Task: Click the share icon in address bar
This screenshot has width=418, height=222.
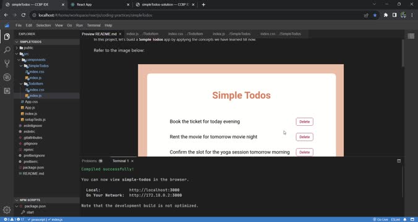Action: click(366, 15)
